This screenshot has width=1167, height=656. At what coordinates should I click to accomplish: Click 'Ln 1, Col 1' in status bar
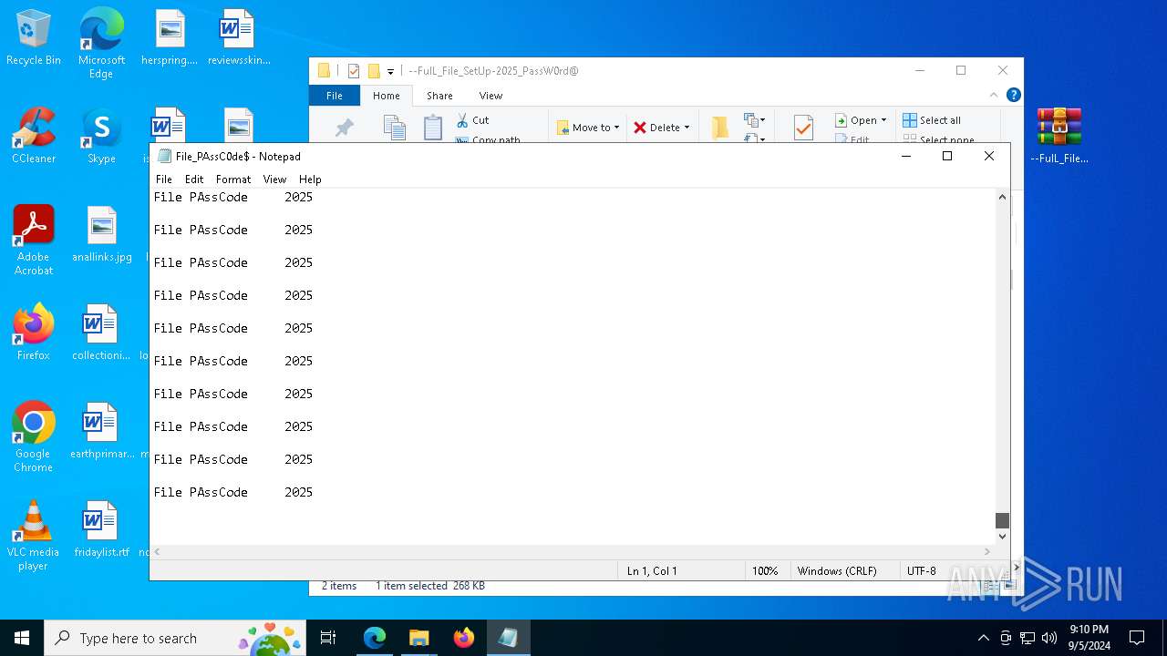652,571
